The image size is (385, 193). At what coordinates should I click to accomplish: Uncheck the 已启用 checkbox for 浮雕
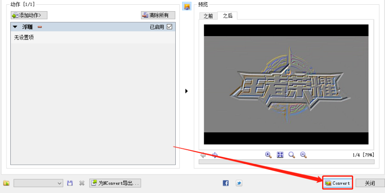pos(169,27)
